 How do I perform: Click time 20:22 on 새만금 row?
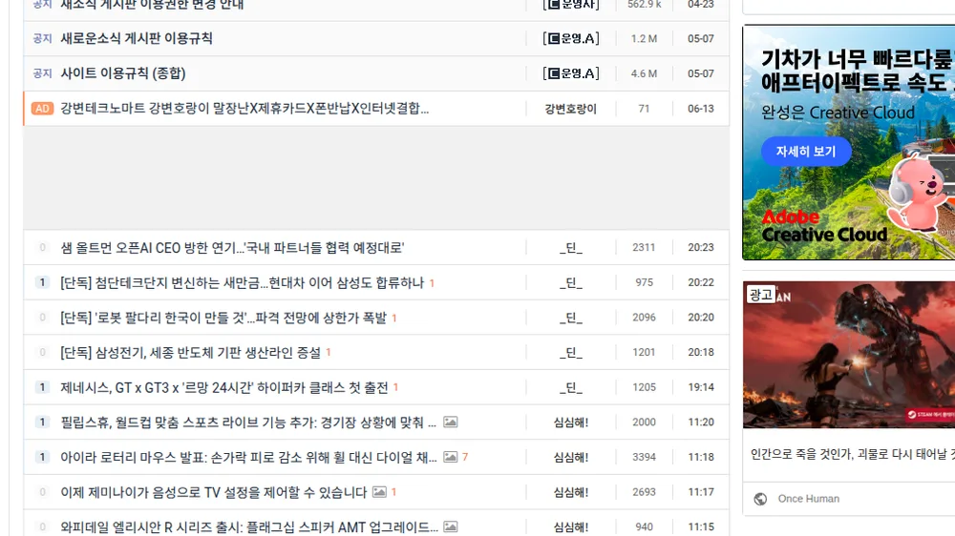click(x=701, y=282)
